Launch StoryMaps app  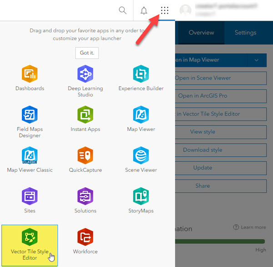pyautogui.click(x=141, y=196)
